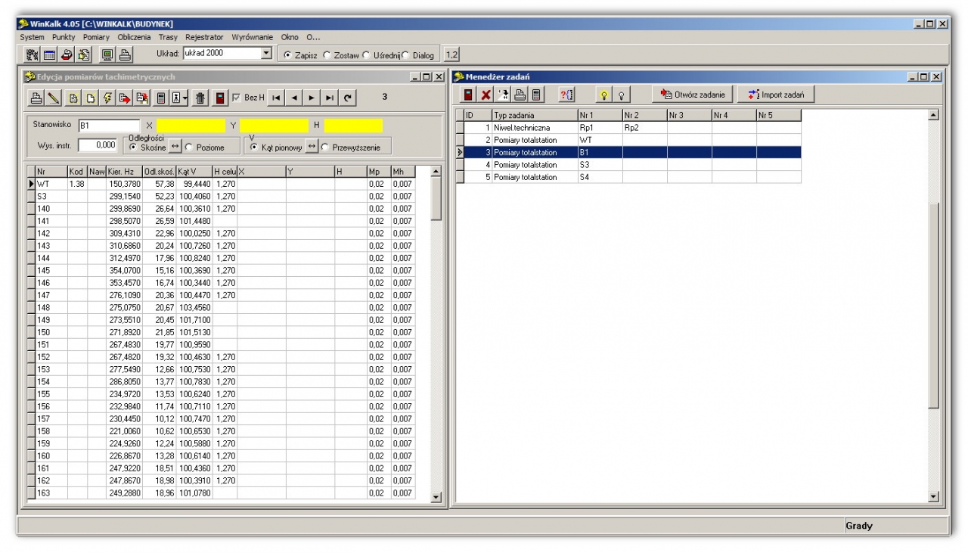The width and height of the screenshot is (968, 553).
Task: Open the System menu
Action: pos(32,37)
